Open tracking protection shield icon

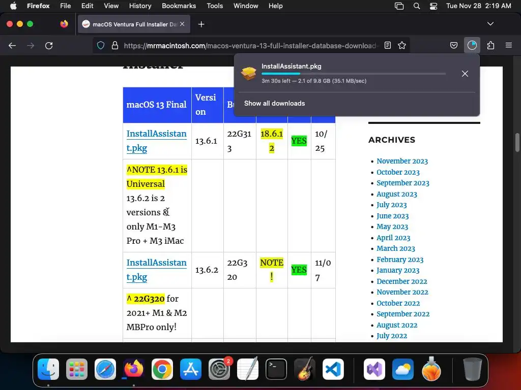pyautogui.click(x=101, y=45)
